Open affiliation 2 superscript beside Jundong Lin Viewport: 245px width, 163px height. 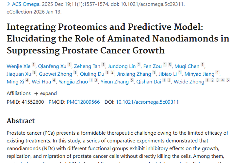[139, 65]
